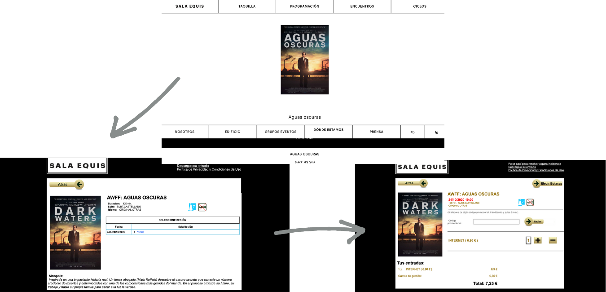Click the ticket quantity box showing 1

(528, 240)
